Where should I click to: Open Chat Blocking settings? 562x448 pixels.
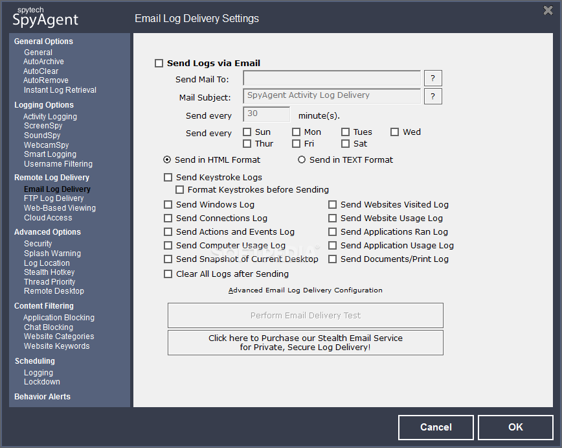(49, 327)
